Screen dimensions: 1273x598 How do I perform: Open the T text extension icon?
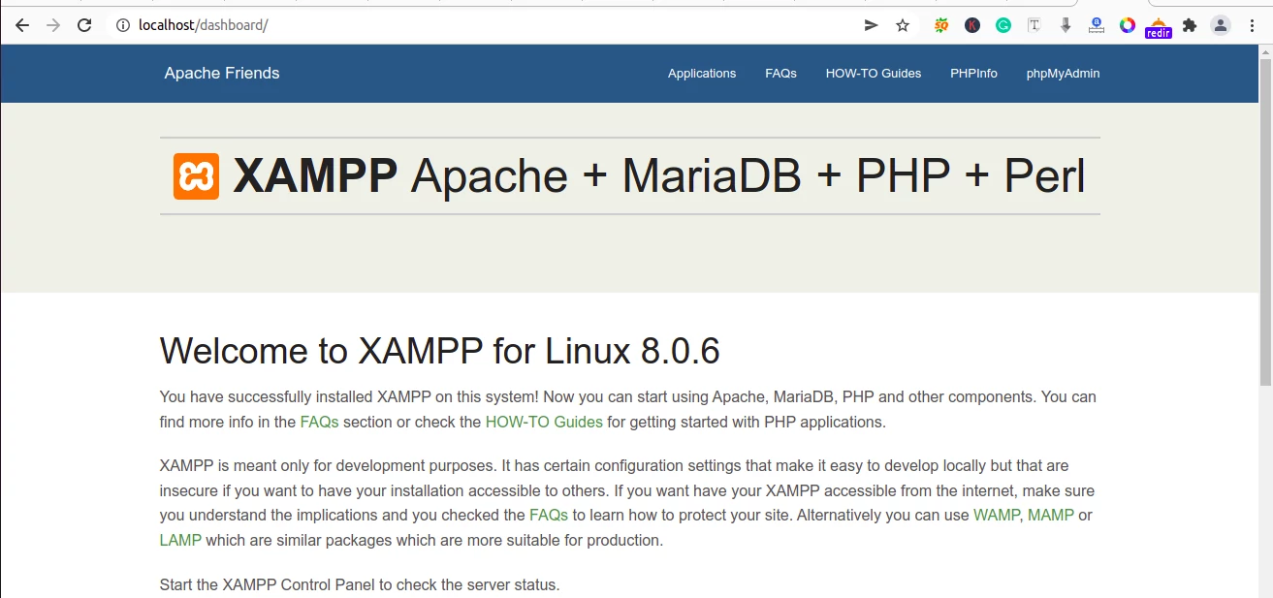(x=1034, y=25)
